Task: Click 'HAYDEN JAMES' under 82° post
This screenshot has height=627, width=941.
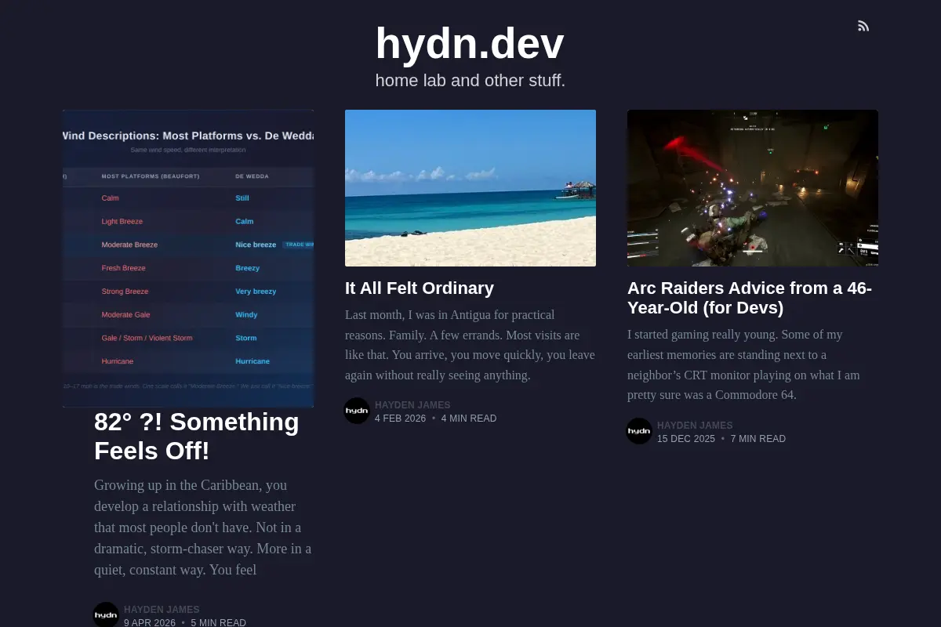Action: click(x=162, y=610)
